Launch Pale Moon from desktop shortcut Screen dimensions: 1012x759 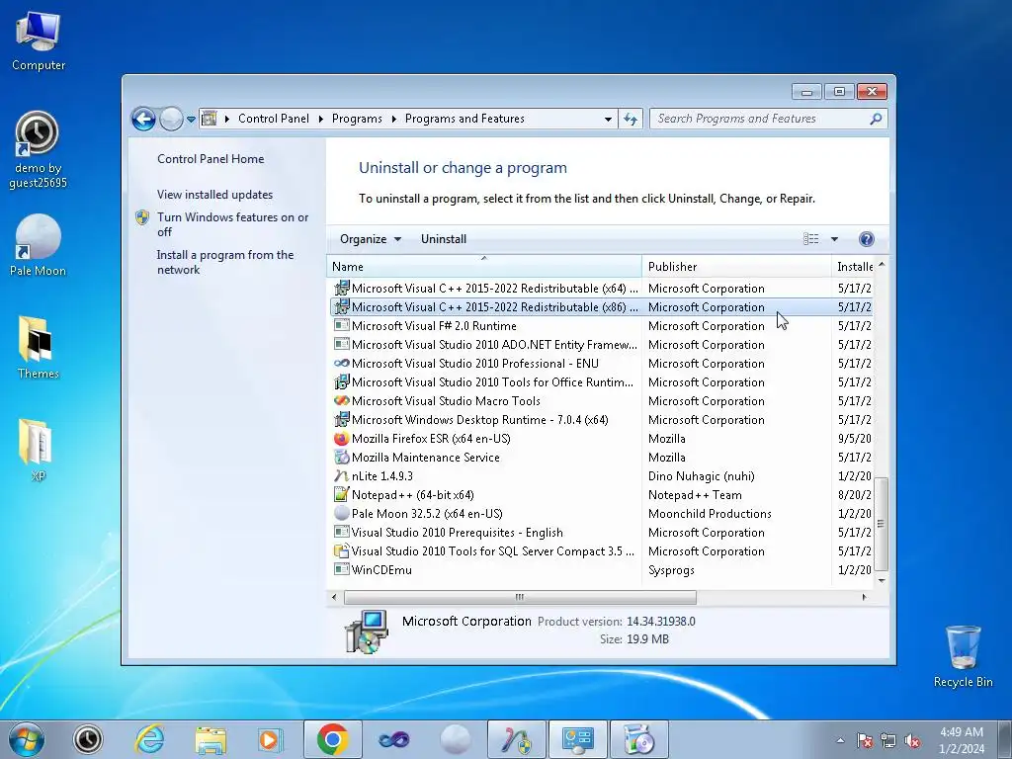pos(38,245)
